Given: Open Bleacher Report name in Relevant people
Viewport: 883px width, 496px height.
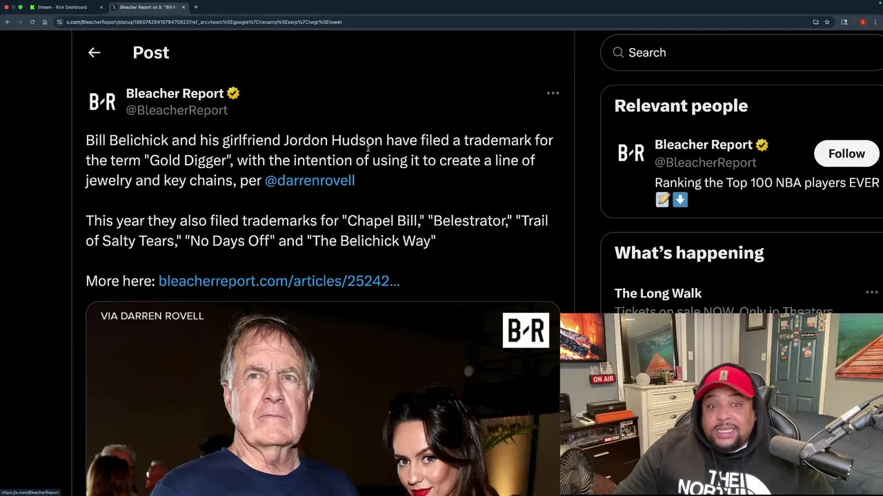Looking at the screenshot, I should click(x=703, y=145).
